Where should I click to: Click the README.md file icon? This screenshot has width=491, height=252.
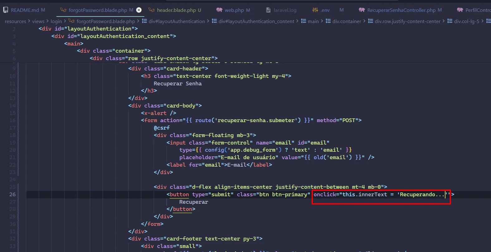[6, 10]
